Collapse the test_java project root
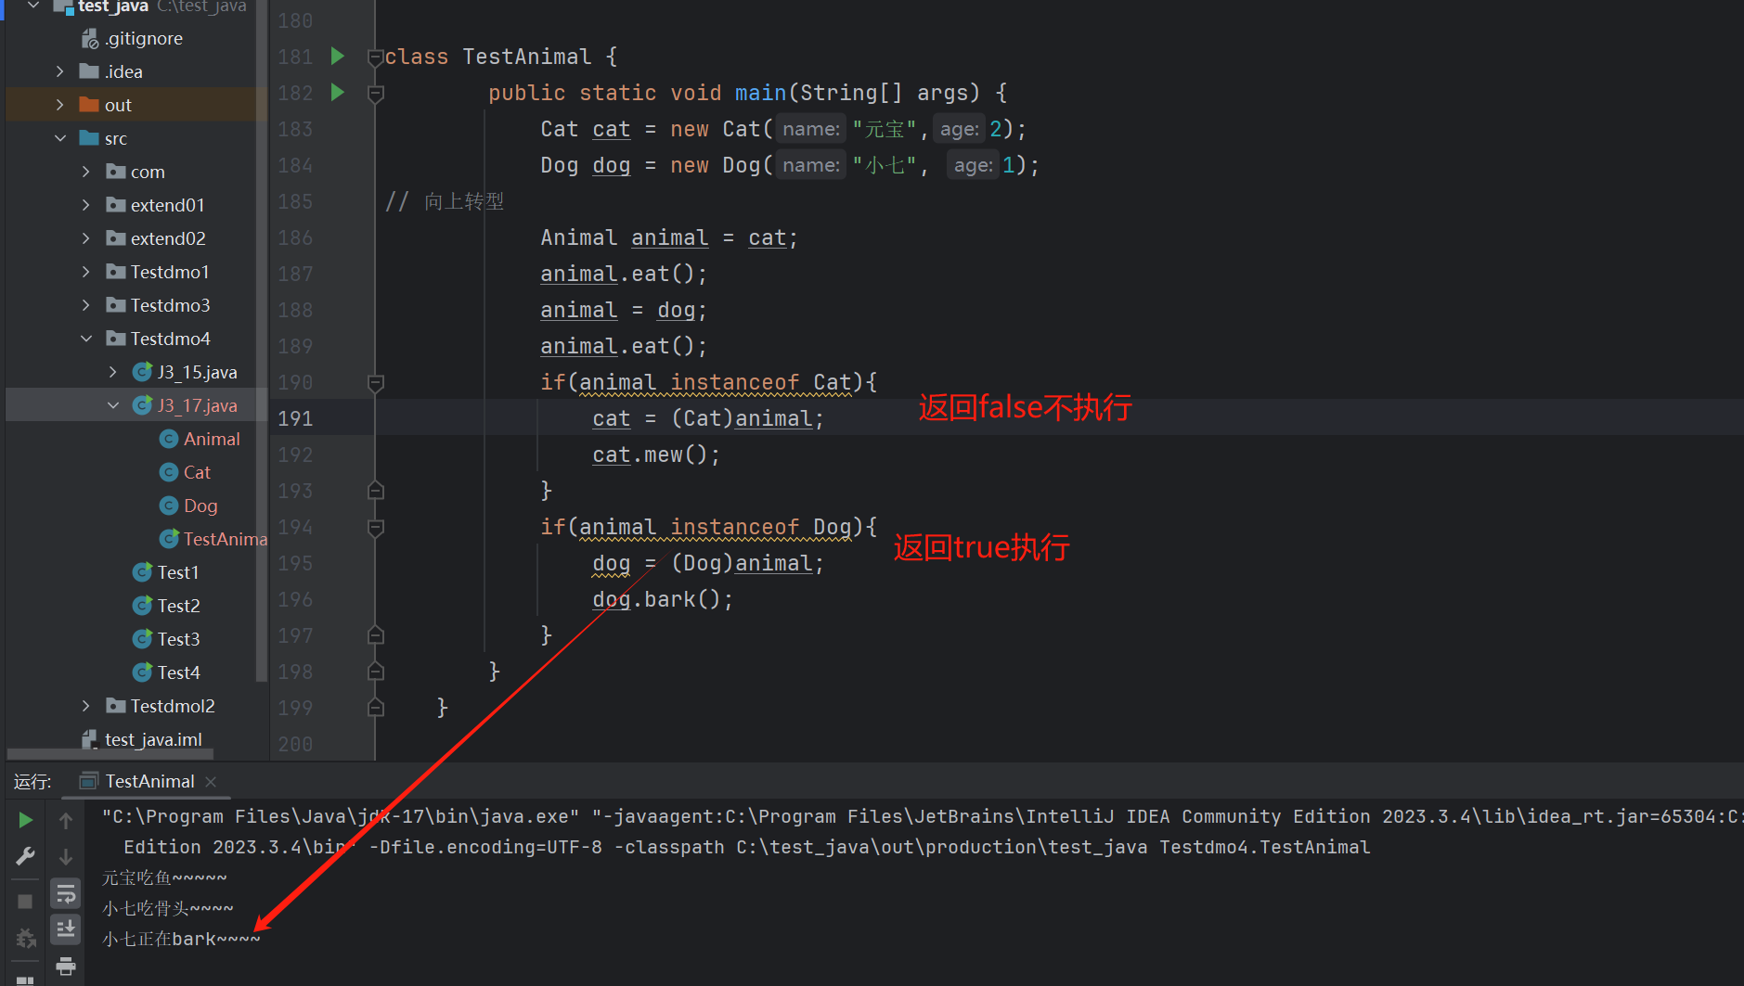Viewport: 1744px width, 986px height. [x=33, y=6]
